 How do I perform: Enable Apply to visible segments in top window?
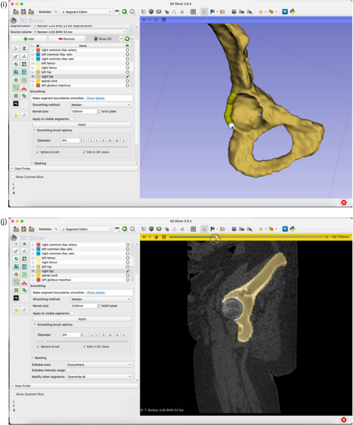pyautogui.click(x=72, y=119)
